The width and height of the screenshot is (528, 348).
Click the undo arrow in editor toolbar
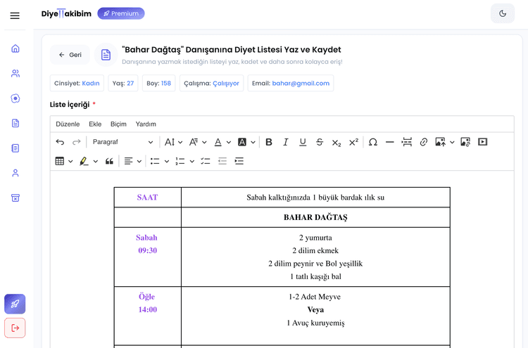60,142
